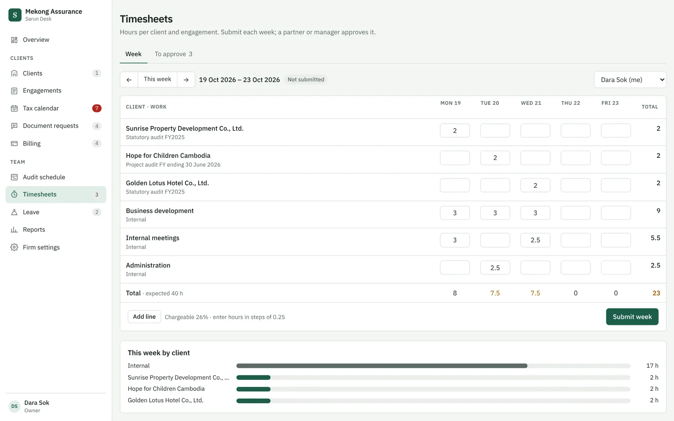Image resolution: width=674 pixels, height=421 pixels.
Task: Click the Add line button
Action: point(144,317)
